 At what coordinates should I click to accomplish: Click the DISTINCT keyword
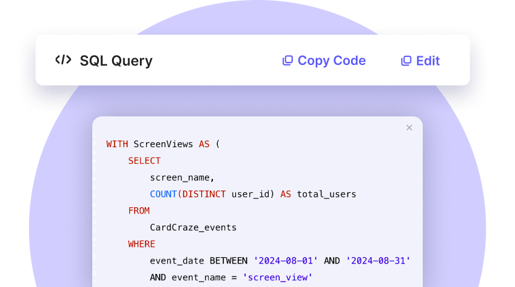coord(204,194)
